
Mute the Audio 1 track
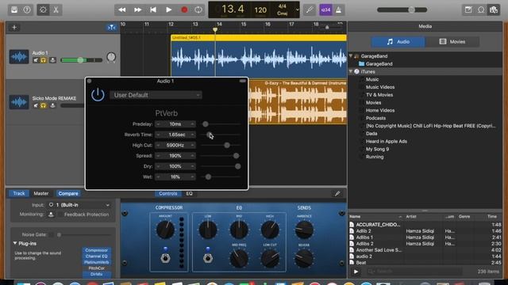[36, 60]
